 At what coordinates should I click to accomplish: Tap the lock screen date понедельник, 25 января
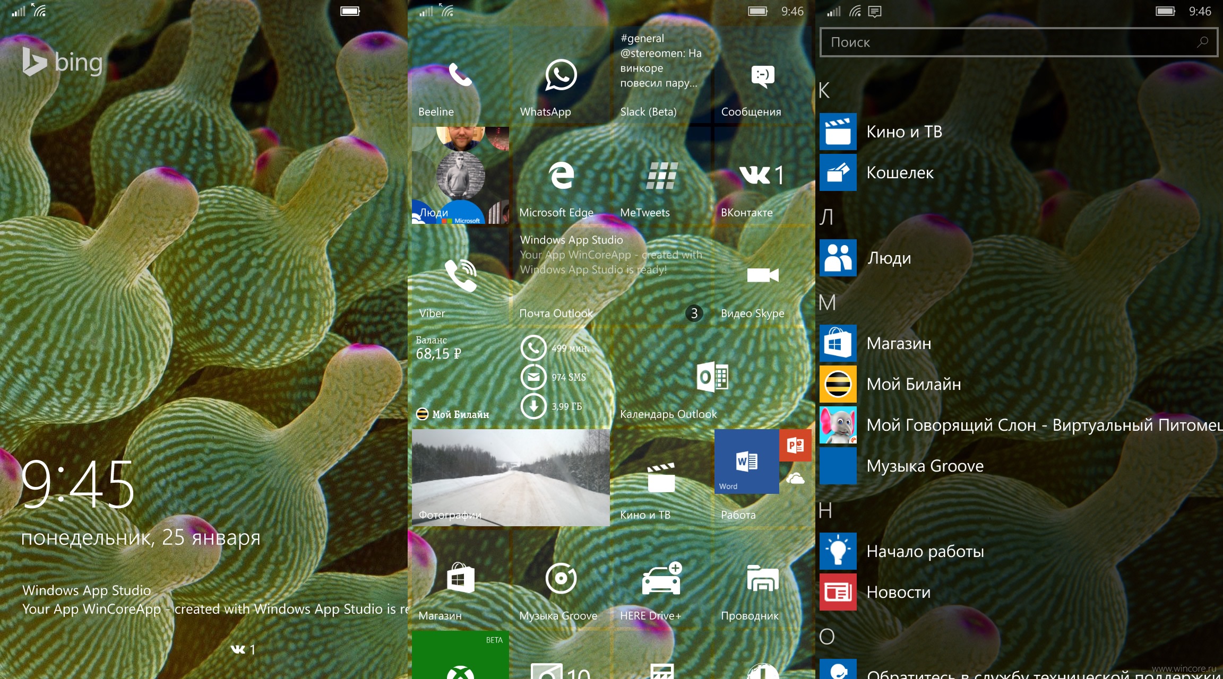[141, 538]
